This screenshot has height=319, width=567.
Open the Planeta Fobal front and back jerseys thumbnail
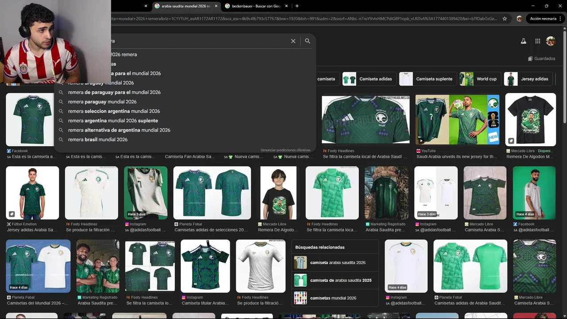click(x=212, y=193)
